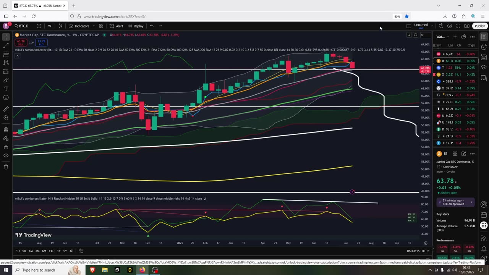
Task: Expand the Indicators favorites dropdown arrow
Action: tap(94, 26)
